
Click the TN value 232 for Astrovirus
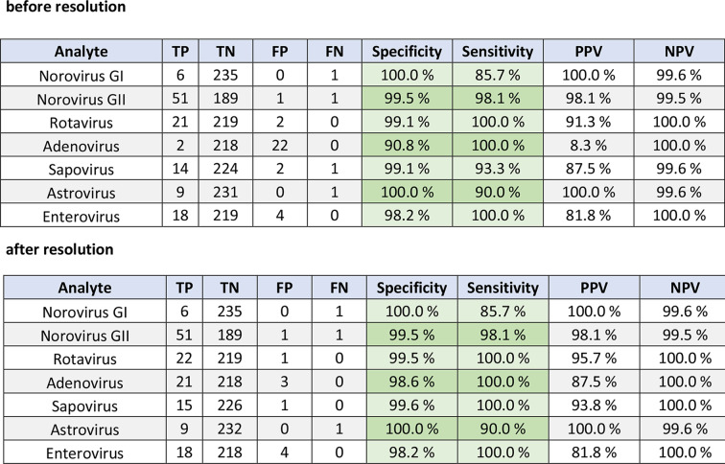click(x=230, y=429)
